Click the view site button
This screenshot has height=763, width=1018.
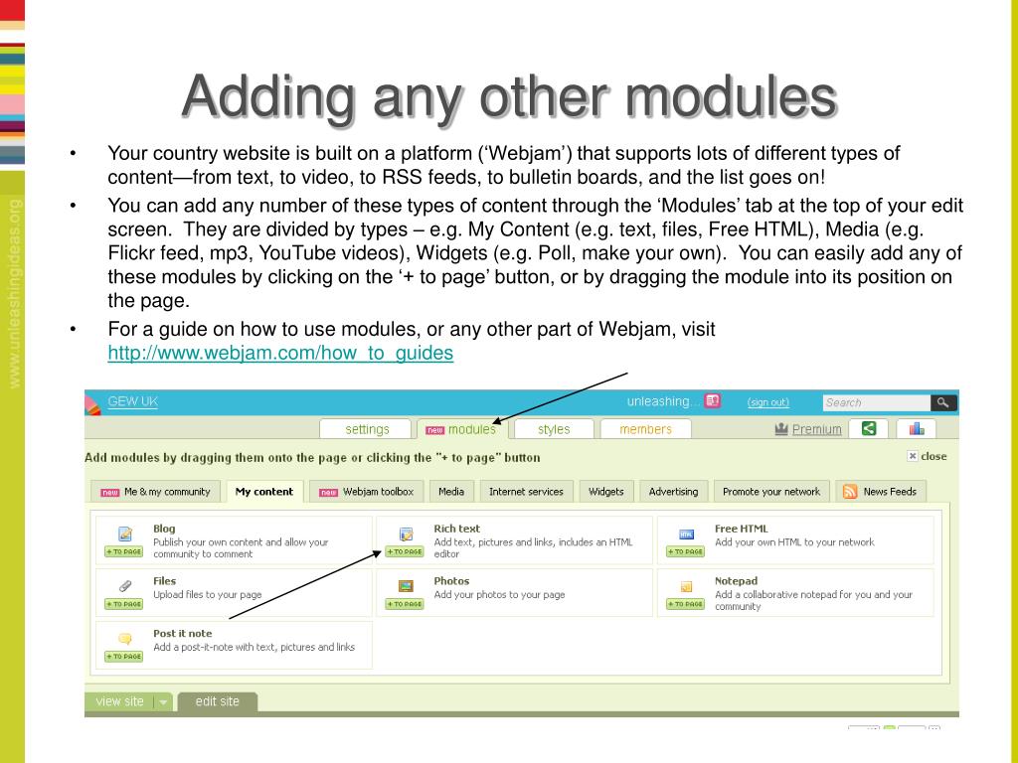point(119,701)
